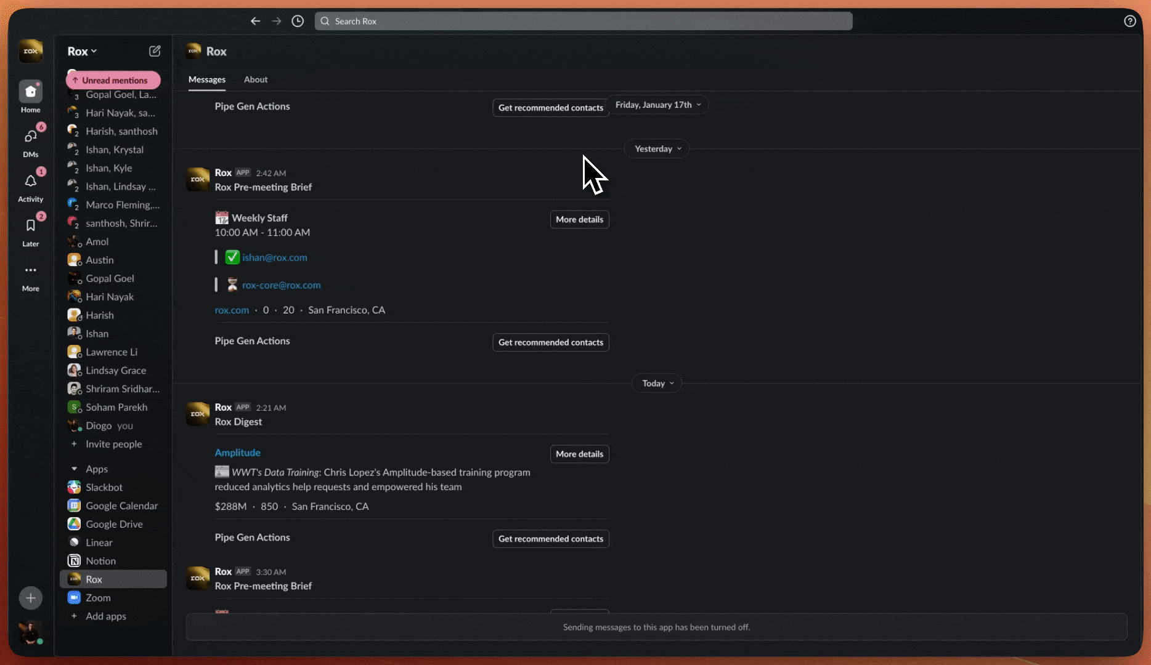Click the create new plus button
Viewport: 1151px width, 665px height.
(x=30, y=598)
